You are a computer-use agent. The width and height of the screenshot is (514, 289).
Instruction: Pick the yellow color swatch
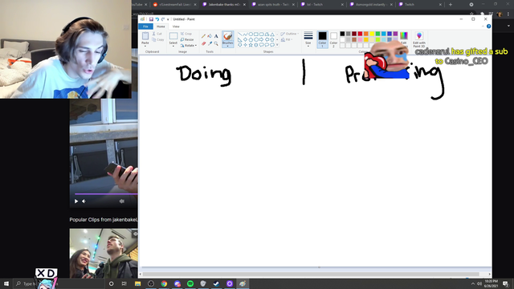pos(372,34)
